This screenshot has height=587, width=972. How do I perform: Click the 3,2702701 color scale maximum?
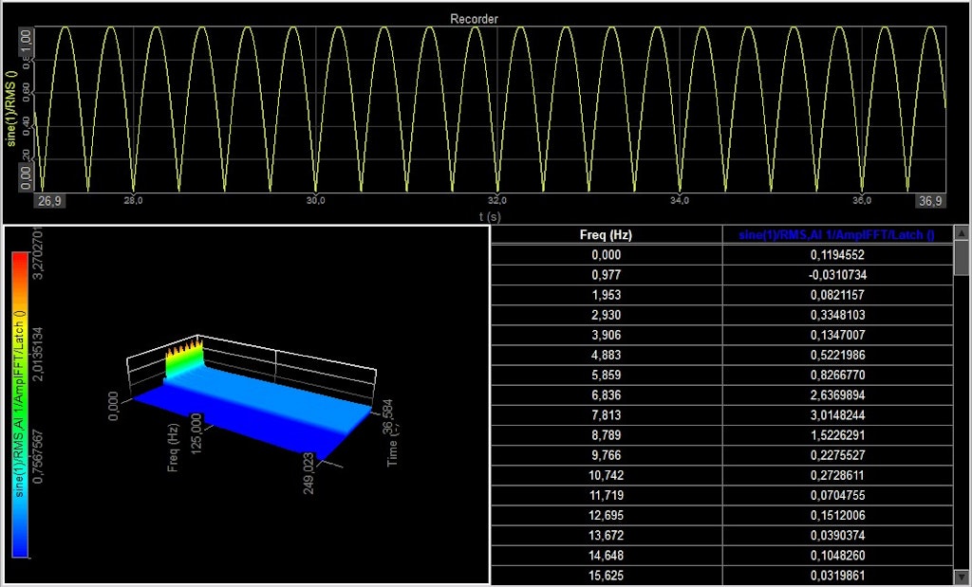38,253
